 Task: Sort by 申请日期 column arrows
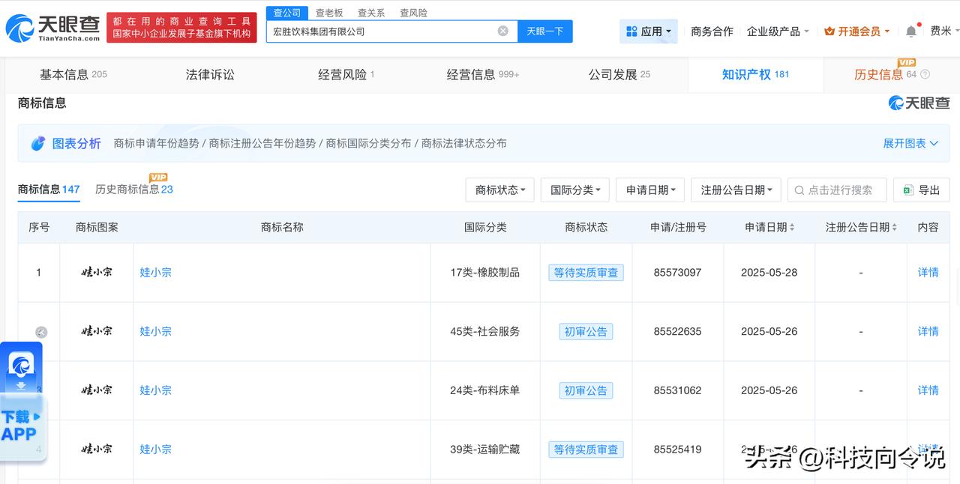pyautogui.click(x=792, y=227)
